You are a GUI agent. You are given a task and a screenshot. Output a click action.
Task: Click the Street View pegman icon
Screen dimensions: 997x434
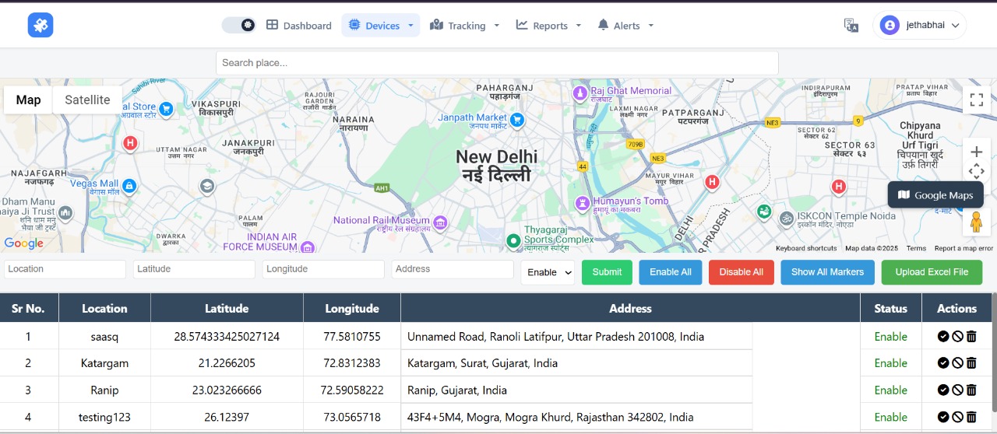976,222
